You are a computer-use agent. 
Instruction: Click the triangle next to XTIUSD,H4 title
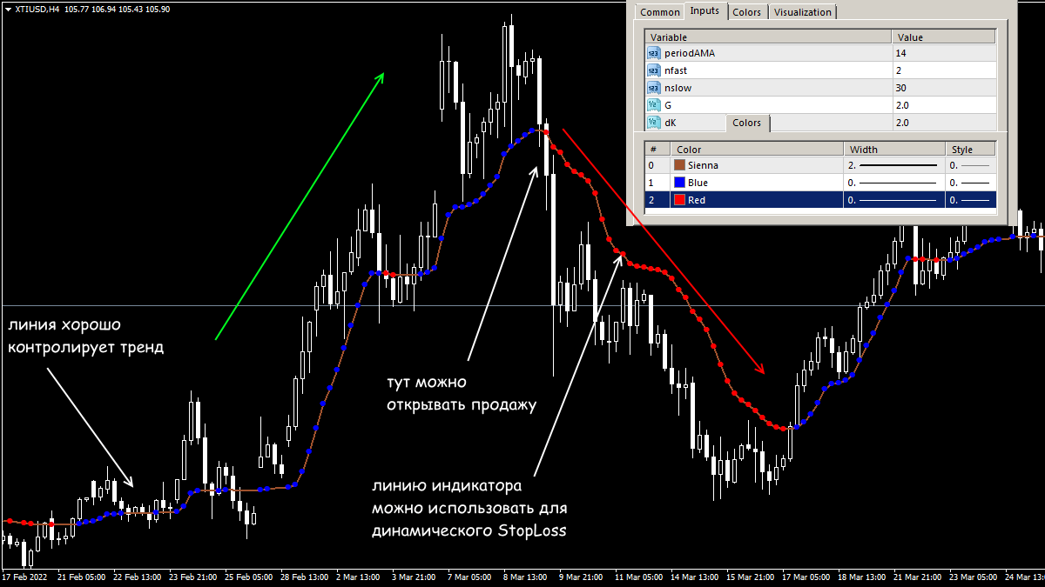(x=7, y=9)
